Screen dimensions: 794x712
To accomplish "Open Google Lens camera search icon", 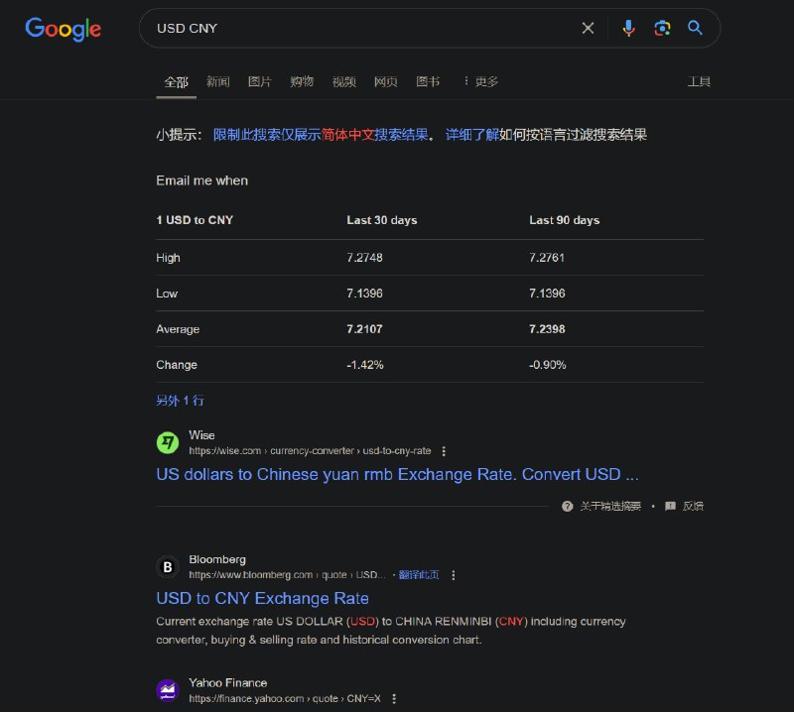I will 662,28.
